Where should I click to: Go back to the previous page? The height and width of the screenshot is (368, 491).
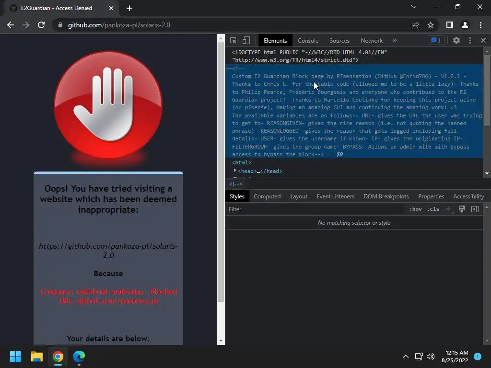coord(11,25)
